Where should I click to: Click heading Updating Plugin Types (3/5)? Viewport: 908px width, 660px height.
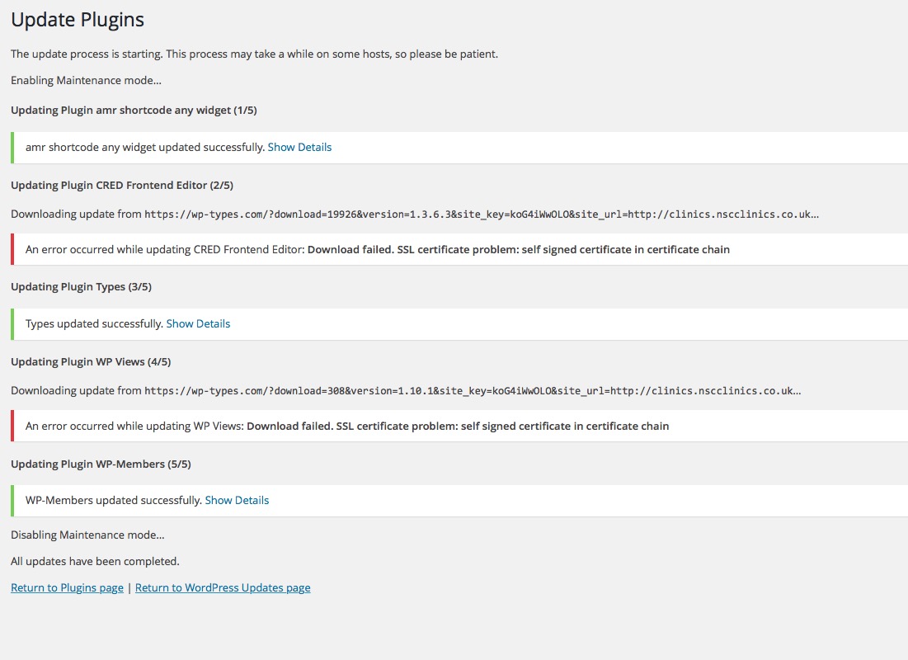[81, 286]
